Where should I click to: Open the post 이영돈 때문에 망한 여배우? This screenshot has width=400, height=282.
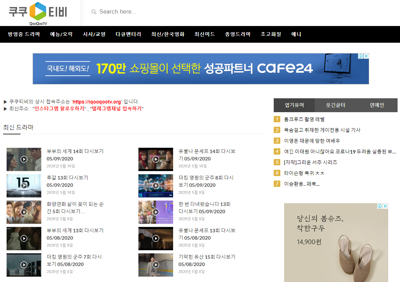[312, 141]
